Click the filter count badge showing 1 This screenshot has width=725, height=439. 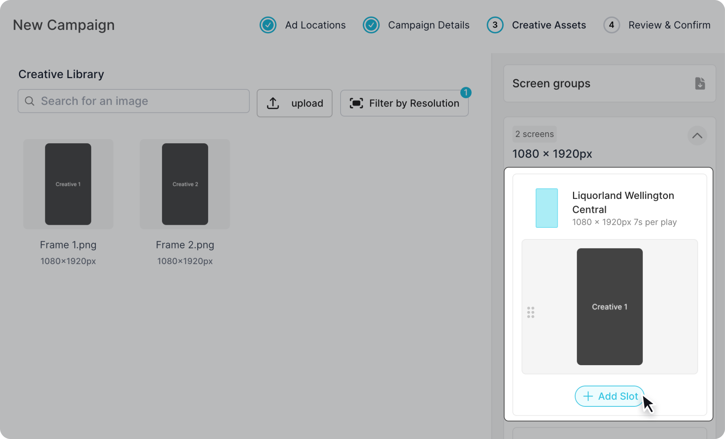coord(466,92)
